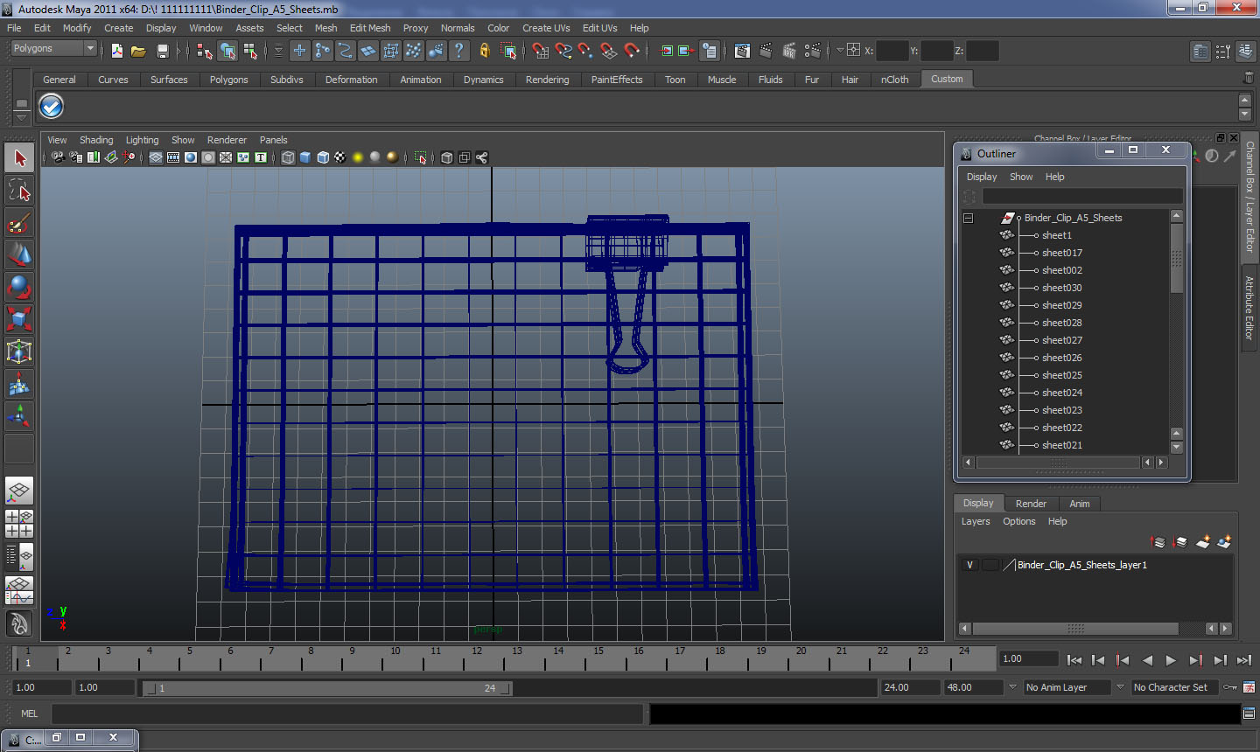This screenshot has width=1260, height=752.
Task: Click the Open Scene folder icon
Action: pos(138,51)
